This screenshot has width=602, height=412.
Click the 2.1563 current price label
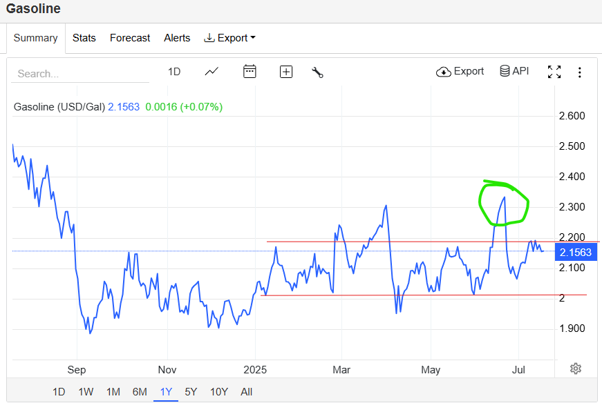point(576,253)
